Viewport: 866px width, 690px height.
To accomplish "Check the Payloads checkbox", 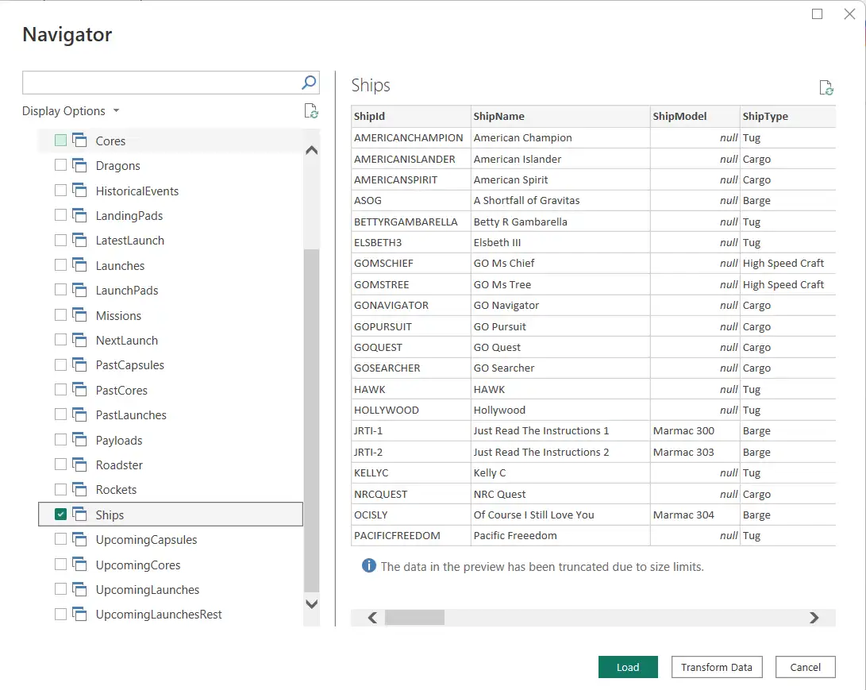I will pos(61,441).
